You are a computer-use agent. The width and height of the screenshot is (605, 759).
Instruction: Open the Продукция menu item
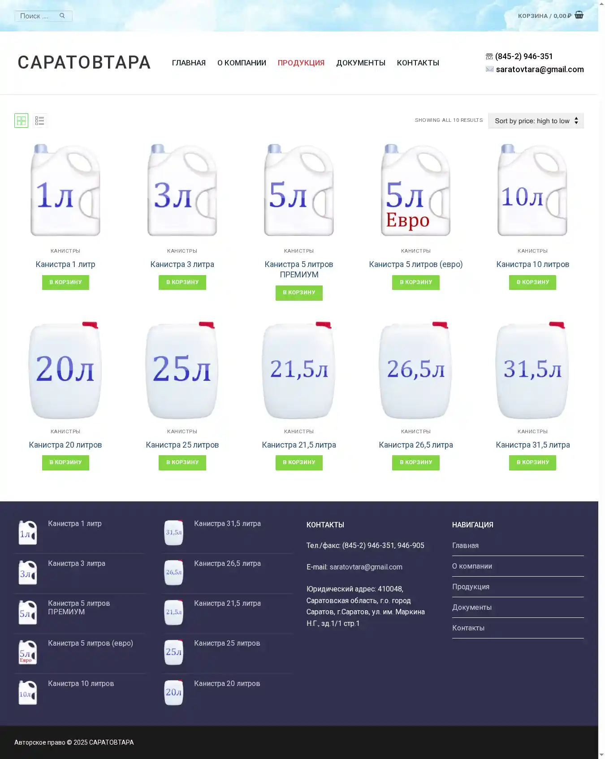301,63
